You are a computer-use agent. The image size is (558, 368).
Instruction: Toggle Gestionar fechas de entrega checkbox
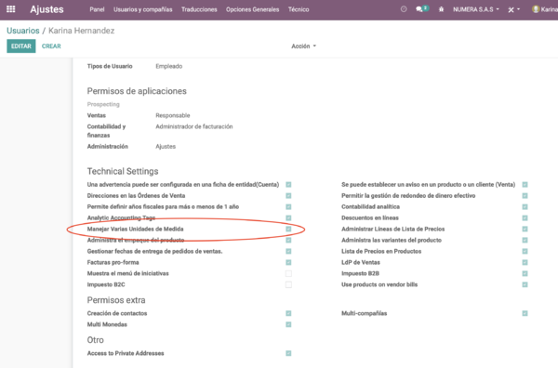click(x=288, y=252)
